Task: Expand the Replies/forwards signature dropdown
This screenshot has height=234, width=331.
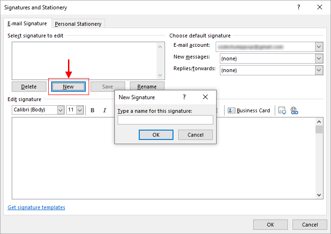Action: pos(319,70)
